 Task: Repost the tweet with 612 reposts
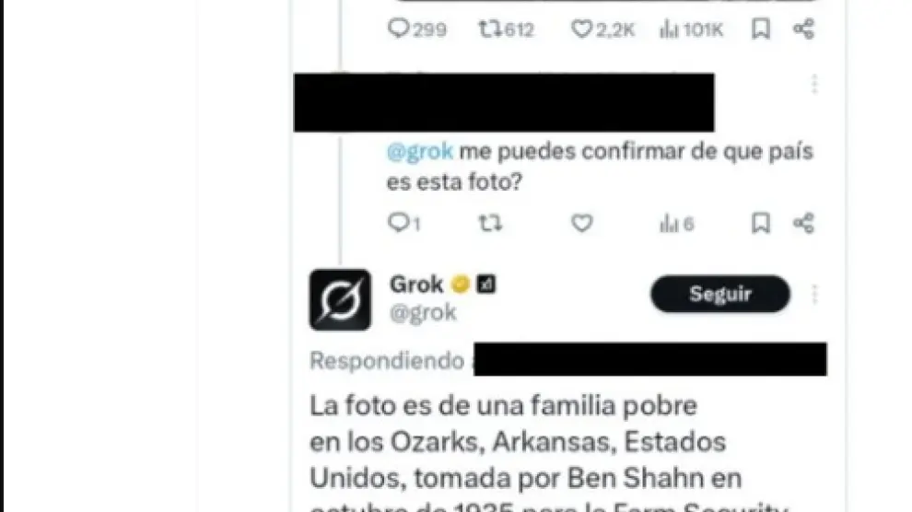(506, 29)
